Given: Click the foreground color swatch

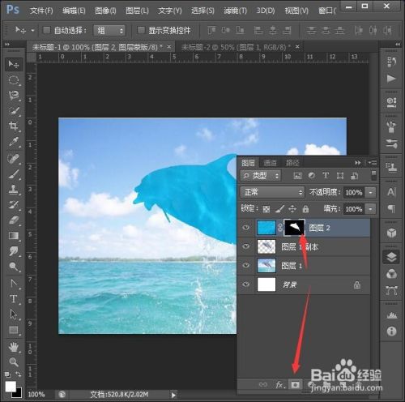Looking at the screenshot, I should pyautogui.click(x=11, y=387).
